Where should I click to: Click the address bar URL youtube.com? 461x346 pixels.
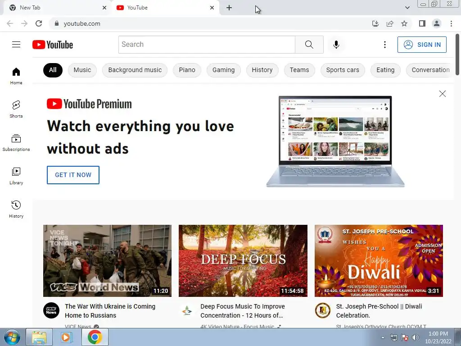82,23
